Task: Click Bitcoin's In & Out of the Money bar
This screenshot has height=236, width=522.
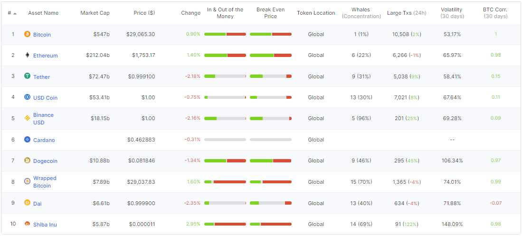Action: point(225,34)
